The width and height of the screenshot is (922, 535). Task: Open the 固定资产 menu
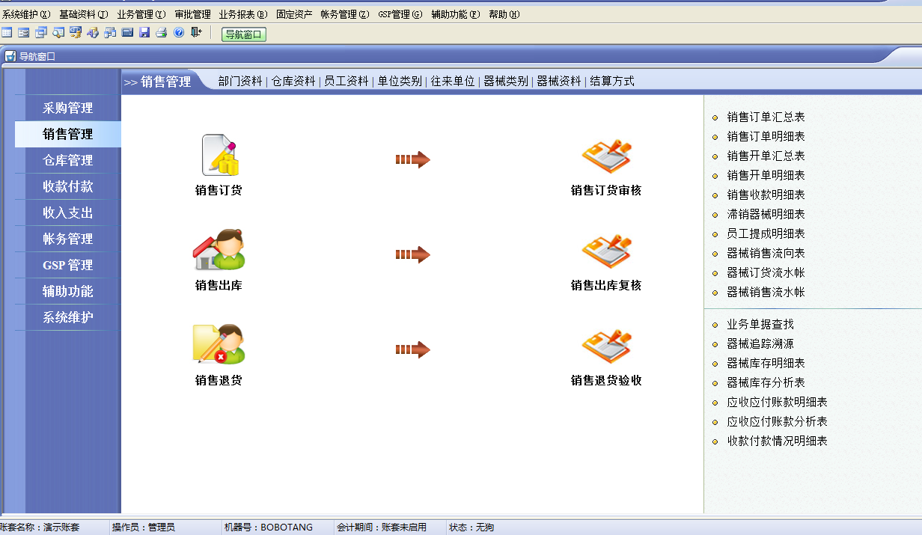coord(294,14)
